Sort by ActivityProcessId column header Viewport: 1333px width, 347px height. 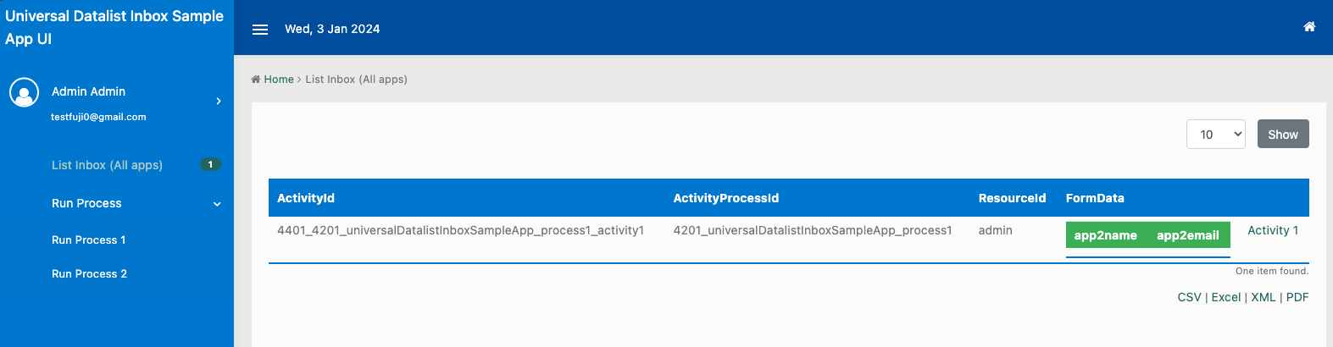[x=725, y=198]
